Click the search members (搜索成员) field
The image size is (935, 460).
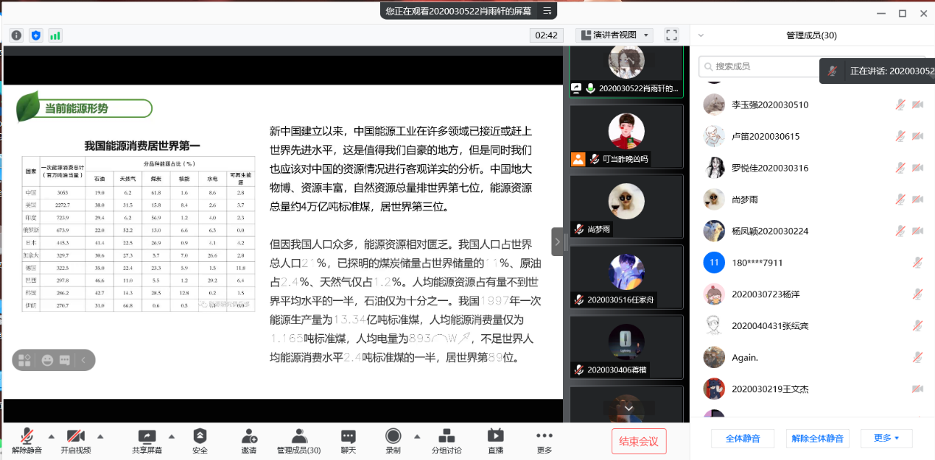coord(759,66)
